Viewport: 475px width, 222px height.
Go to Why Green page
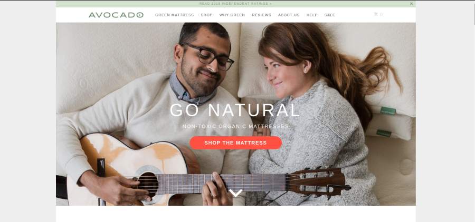(232, 15)
